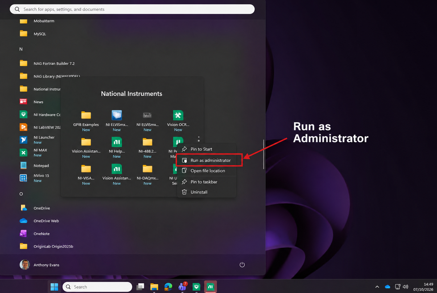Click the network tray icon
The image size is (437, 293).
398,287
